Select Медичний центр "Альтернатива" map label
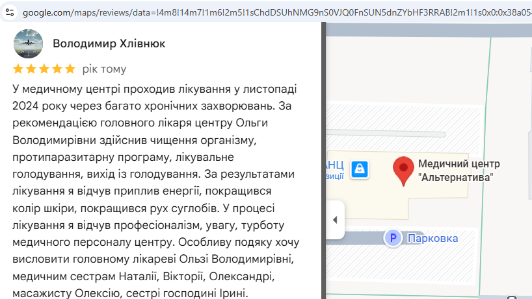Screen dimensions: 532x299 point(459,171)
